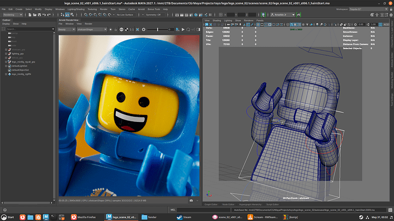Toggle the workspace lock icon
This screenshot has height=221, width=394.
point(391,9)
